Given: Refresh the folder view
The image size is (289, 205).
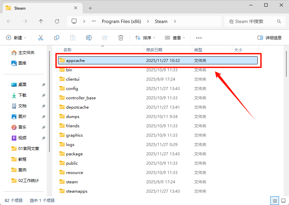Looking at the screenshot, I should pyautogui.click(x=57, y=21).
